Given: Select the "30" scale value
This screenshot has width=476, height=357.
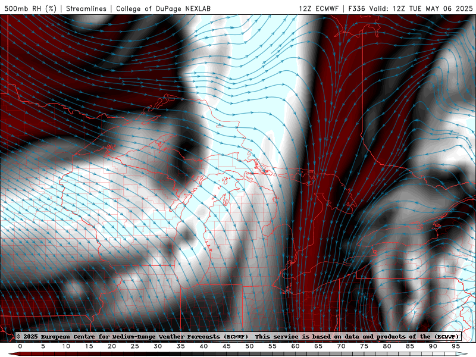Looking at the screenshot, I should 158,346.
